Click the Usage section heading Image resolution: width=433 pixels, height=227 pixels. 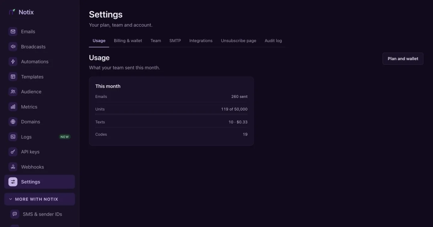pyautogui.click(x=99, y=58)
